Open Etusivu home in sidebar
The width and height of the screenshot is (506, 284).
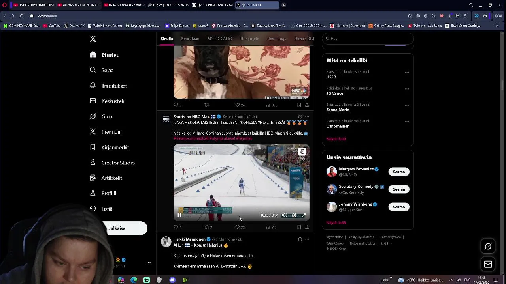pyautogui.click(x=105, y=55)
